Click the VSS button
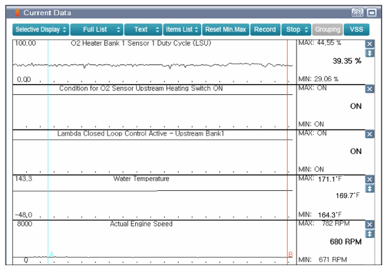 point(356,29)
